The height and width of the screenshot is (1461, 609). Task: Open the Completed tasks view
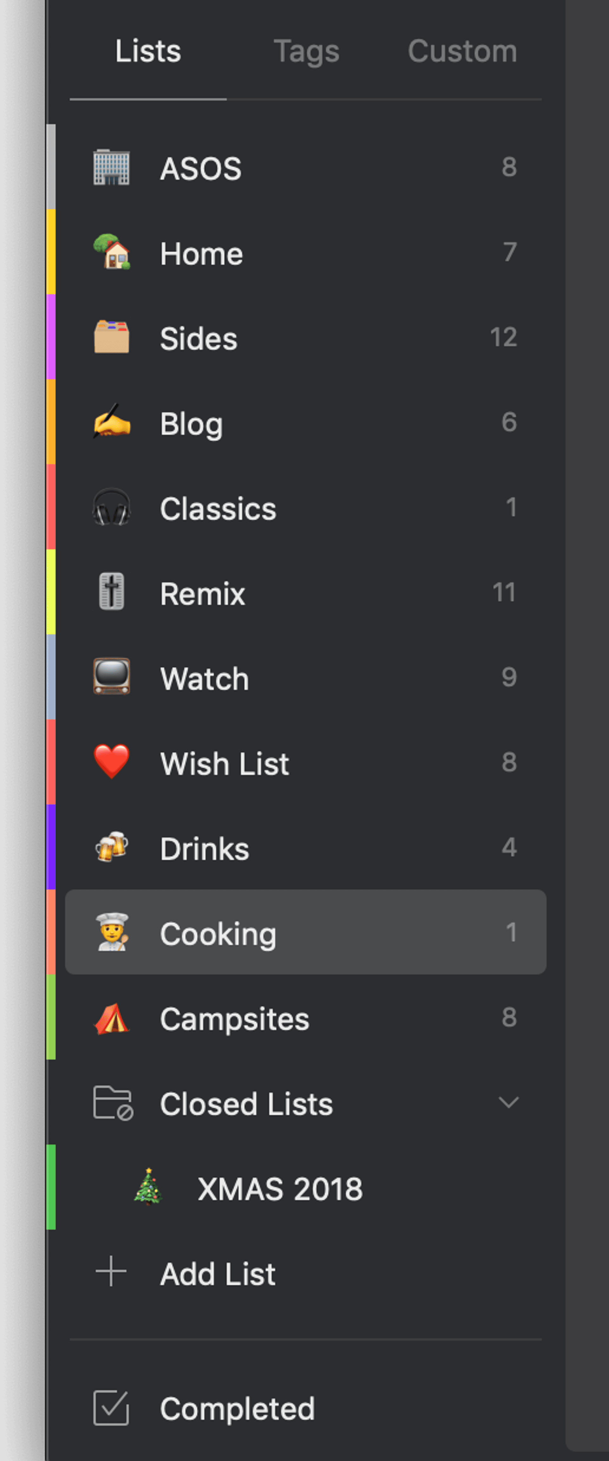click(x=237, y=1409)
